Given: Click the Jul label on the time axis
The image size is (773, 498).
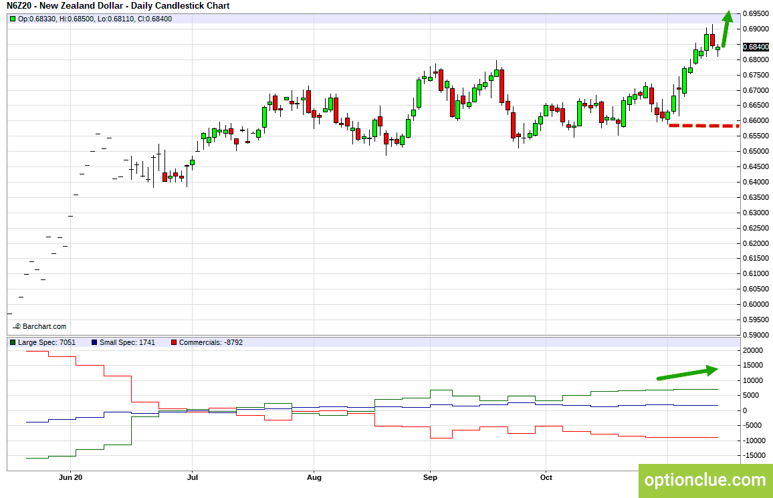Looking at the screenshot, I should click(x=193, y=477).
